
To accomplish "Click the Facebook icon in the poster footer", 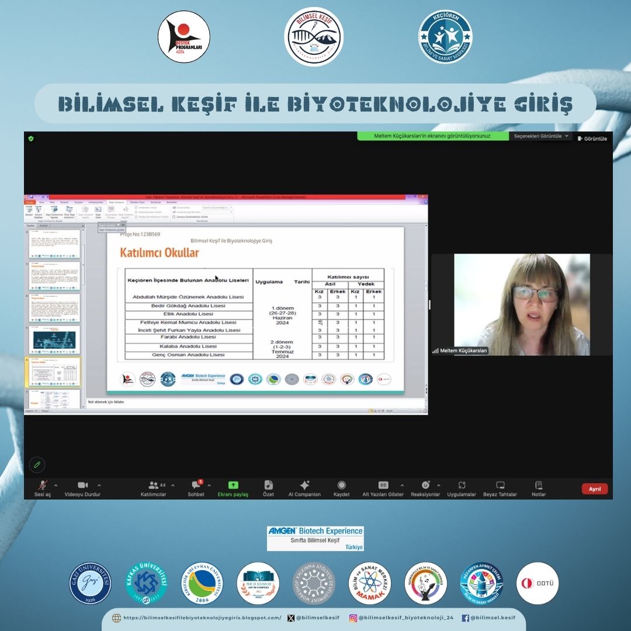I will 465,618.
